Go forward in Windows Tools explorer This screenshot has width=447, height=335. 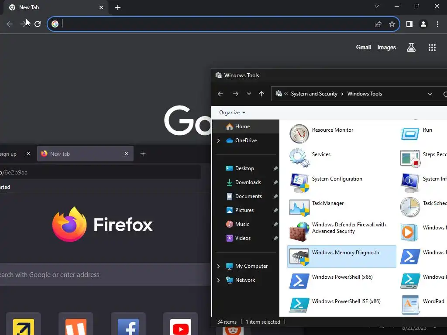tap(235, 94)
